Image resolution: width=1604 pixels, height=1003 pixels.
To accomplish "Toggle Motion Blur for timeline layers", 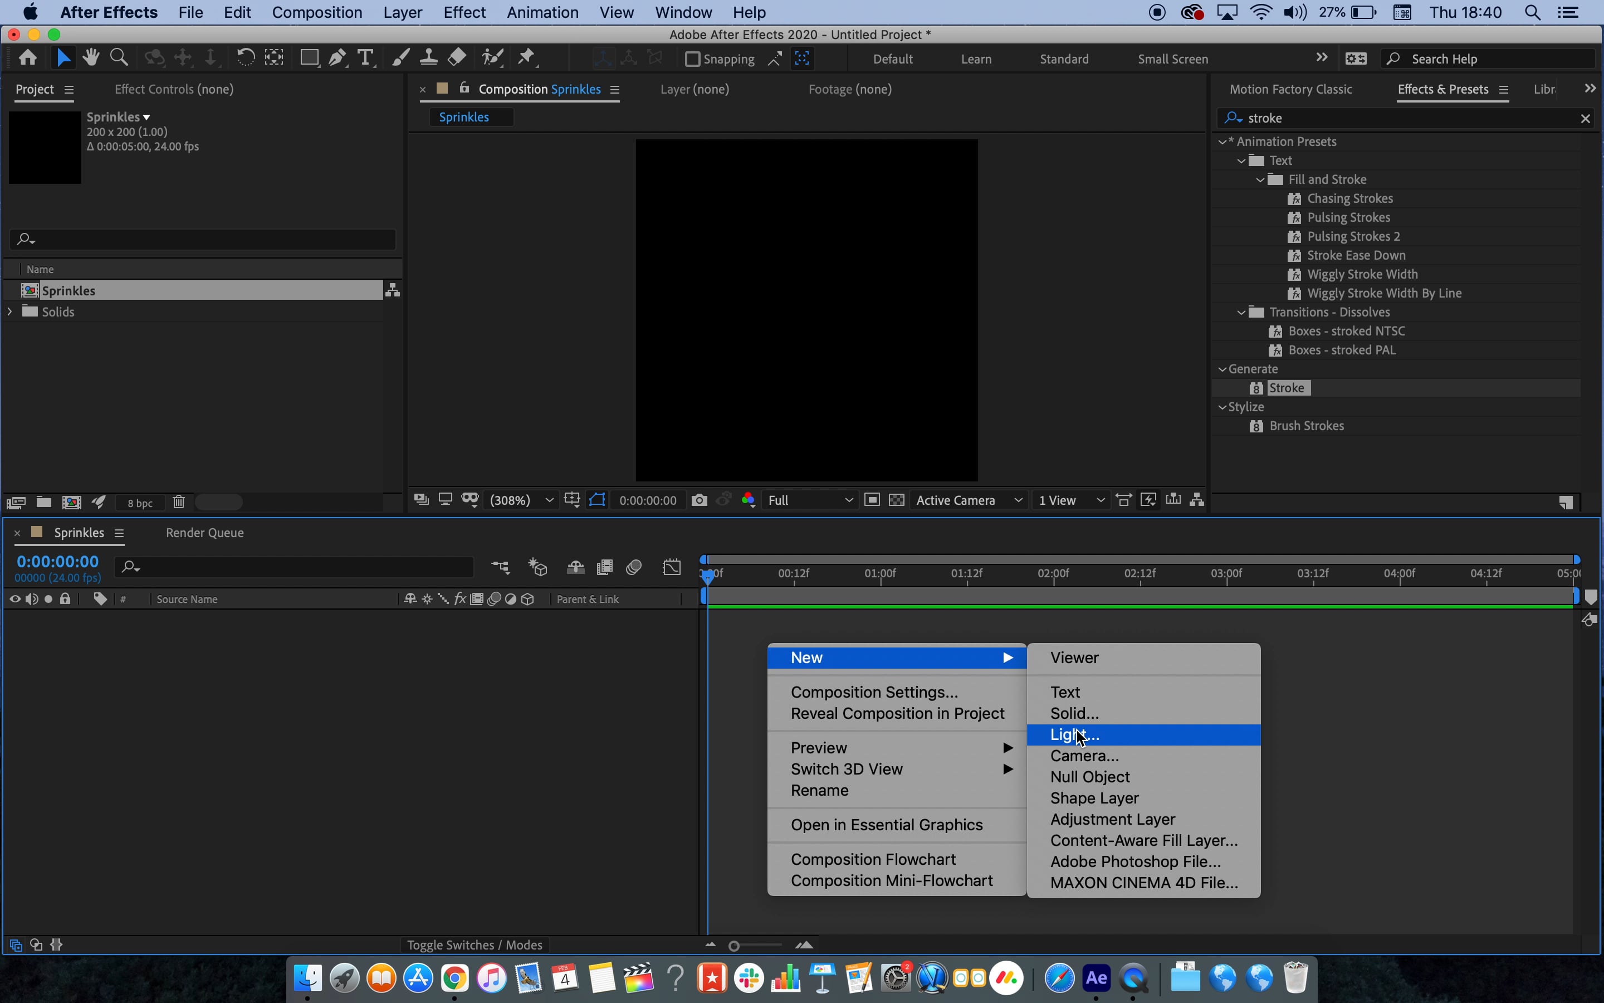I will [634, 567].
